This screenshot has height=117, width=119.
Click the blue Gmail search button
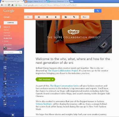click(x=98, y=11)
